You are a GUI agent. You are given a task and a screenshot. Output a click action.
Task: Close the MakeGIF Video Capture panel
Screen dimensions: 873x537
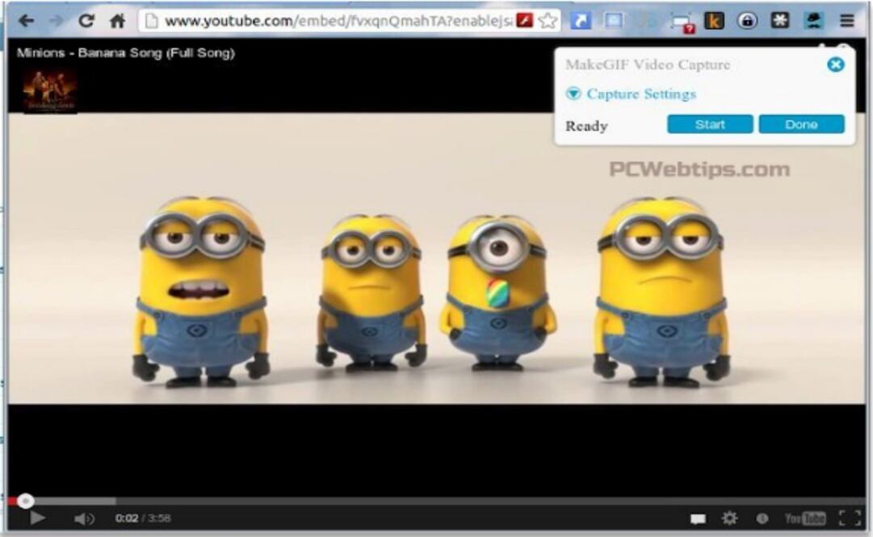[836, 65]
